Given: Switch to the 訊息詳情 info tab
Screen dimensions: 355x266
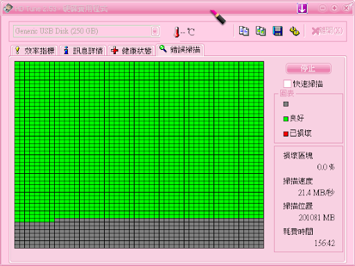Looking at the screenshot, I should coord(83,51).
